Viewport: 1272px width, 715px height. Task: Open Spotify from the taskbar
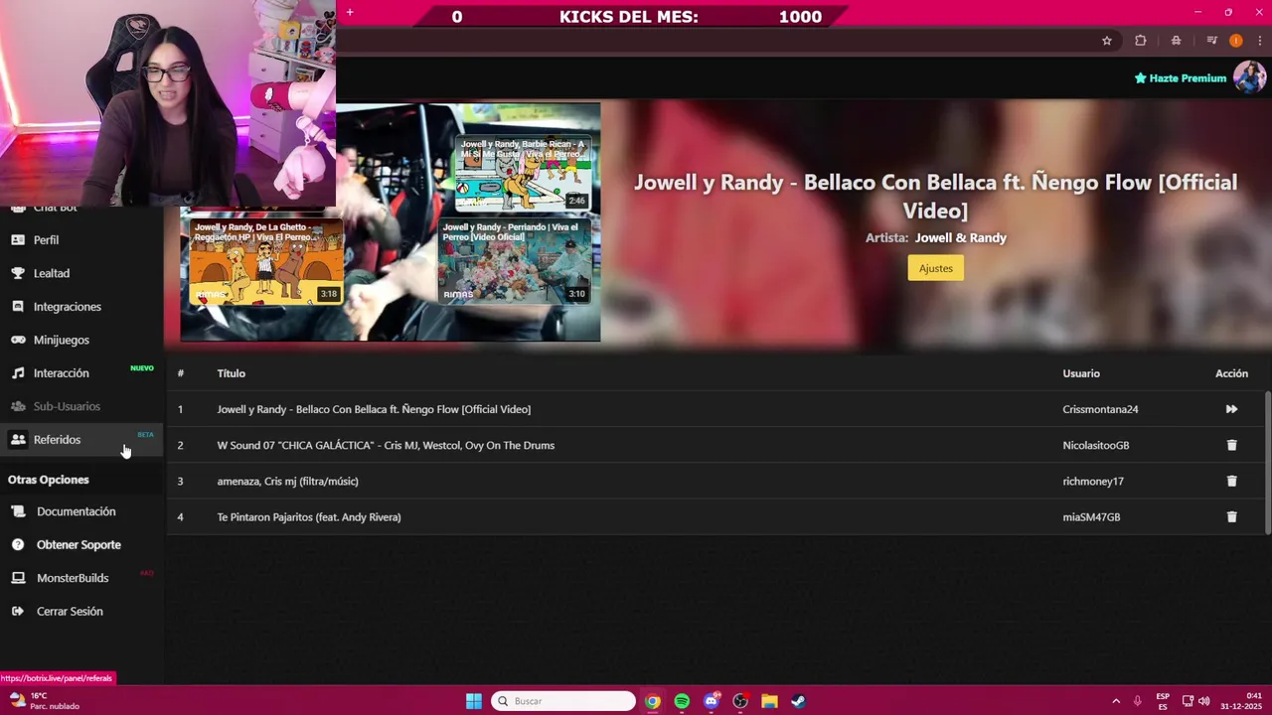682,701
